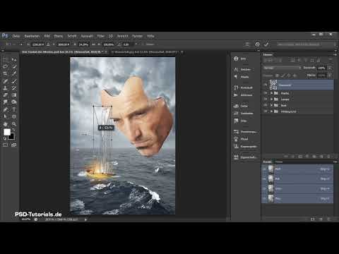Swap foreground and background colors
Screen dimensions: 339x254
pos(13,130)
